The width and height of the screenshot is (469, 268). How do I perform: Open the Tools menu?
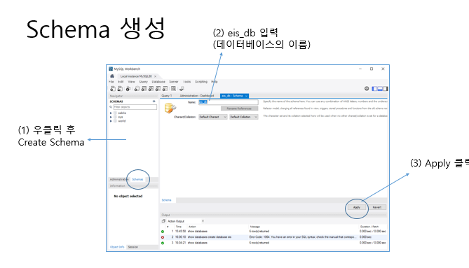[187, 82]
